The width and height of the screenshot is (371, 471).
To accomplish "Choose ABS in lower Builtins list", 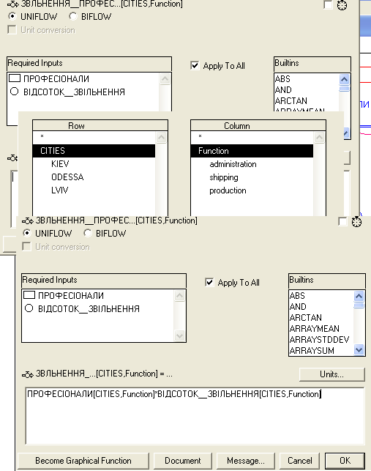I will click(x=297, y=296).
